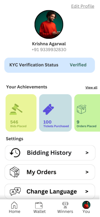Click View all achievements link
Viewport: 100px width, 217px height.
coord(91,87)
